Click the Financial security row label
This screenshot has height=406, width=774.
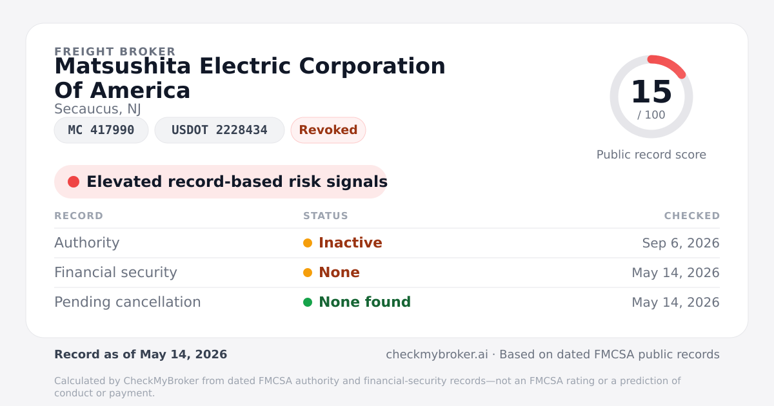115,273
